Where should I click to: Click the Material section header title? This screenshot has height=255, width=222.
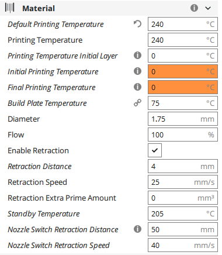tap(39, 8)
